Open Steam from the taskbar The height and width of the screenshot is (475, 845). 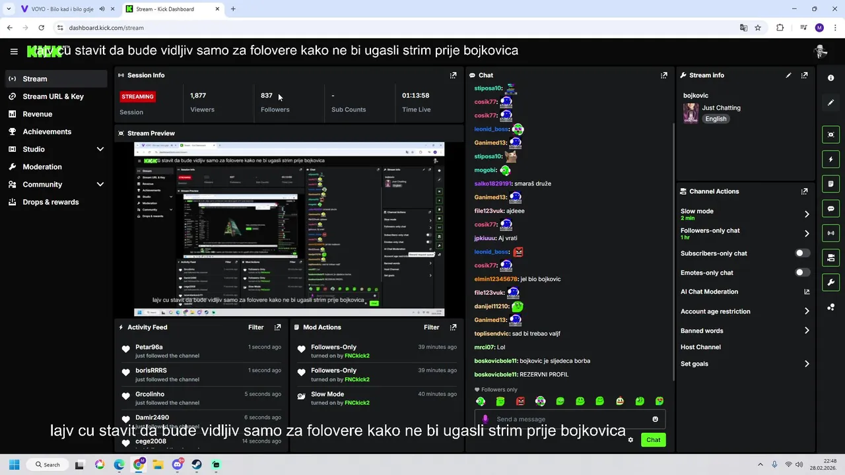click(x=197, y=464)
